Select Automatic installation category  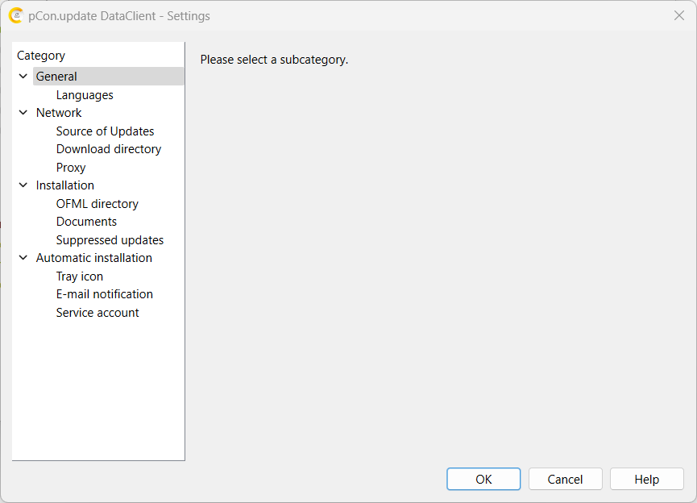click(x=93, y=257)
